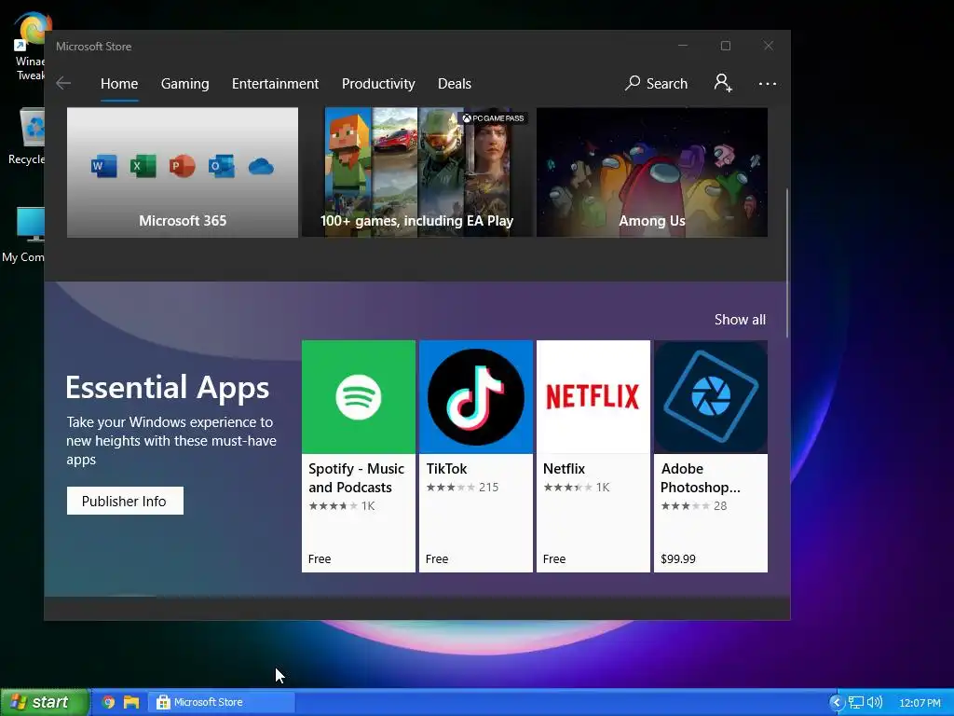Image resolution: width=954 pixels, height=716 pixels.
Task: Click the PowerPoint icon in the banner
Action: coord(182,166)
